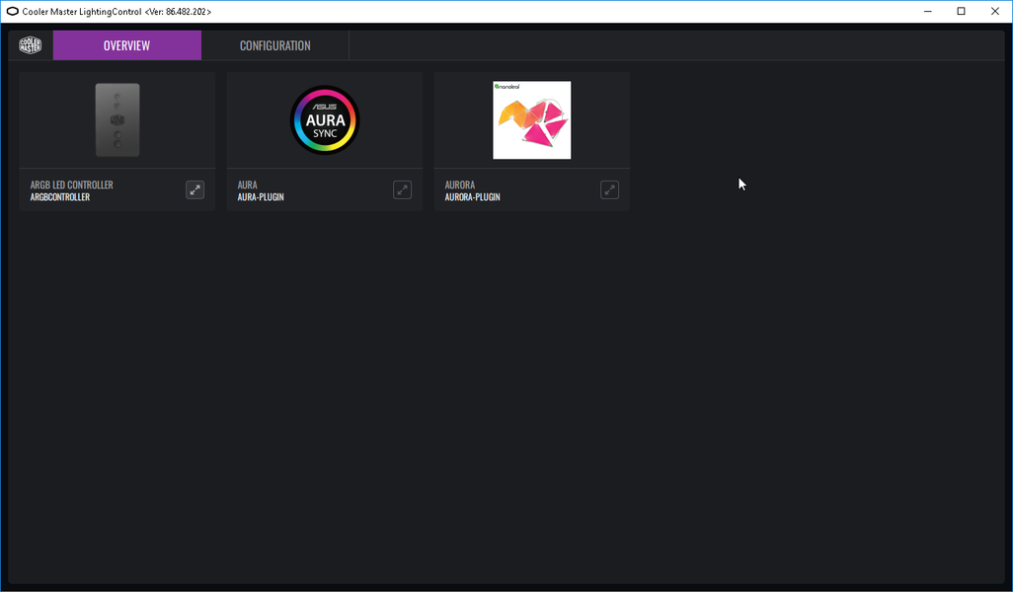Select the Nanoleaf Aurora panels thumbnail
Viewport: 1013px width, 592px height.
click(532, 120)
